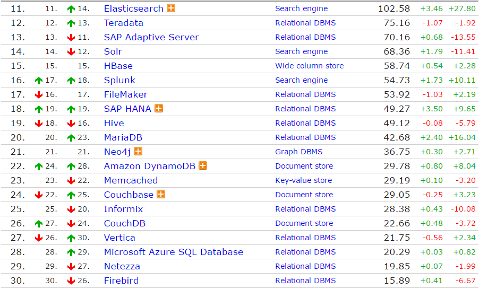Click Relational DBMS in the Vertica row

[305, 238]
